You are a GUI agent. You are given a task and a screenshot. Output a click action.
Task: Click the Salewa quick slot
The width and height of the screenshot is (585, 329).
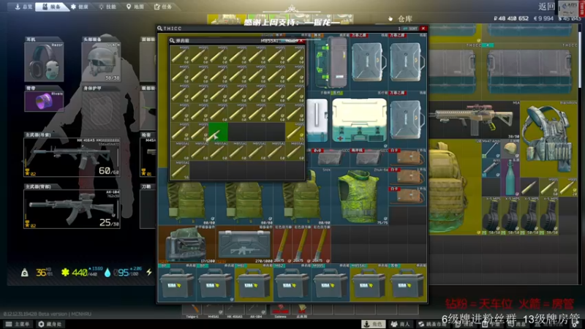(x=280, y=311)
